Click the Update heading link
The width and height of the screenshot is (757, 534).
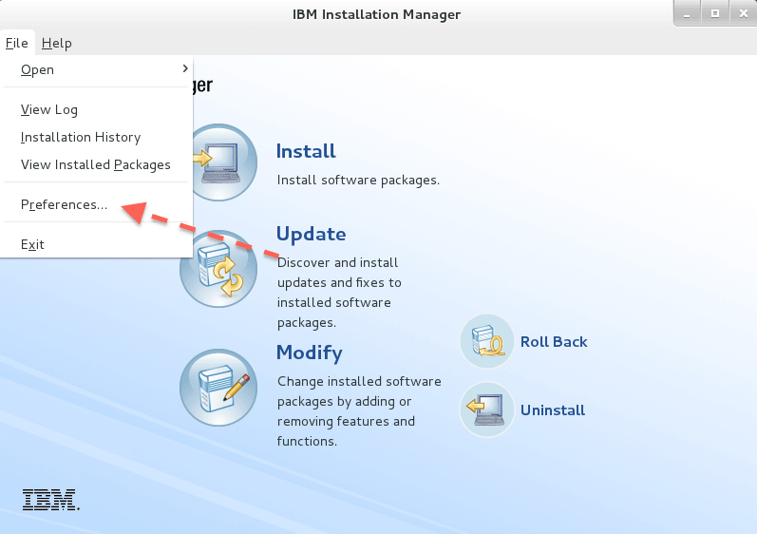point(311,234)
